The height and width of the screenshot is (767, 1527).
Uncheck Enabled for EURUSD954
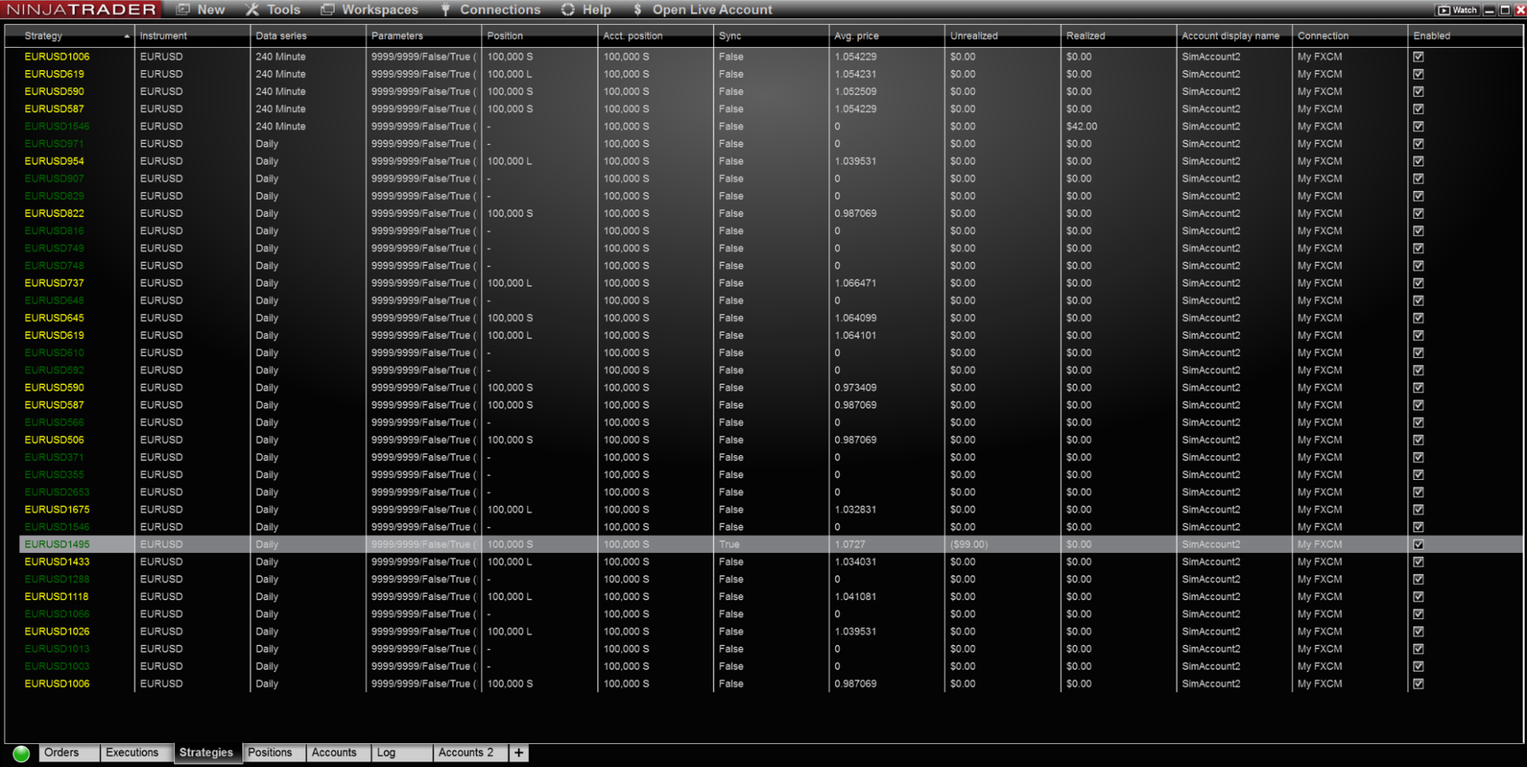point(1418,162)
